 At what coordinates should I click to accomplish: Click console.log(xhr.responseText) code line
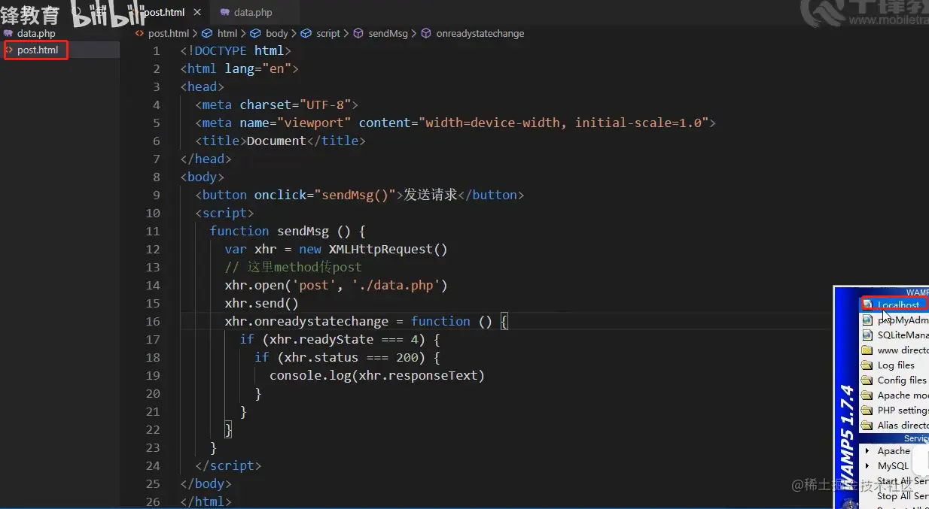[x=376, y=375]
